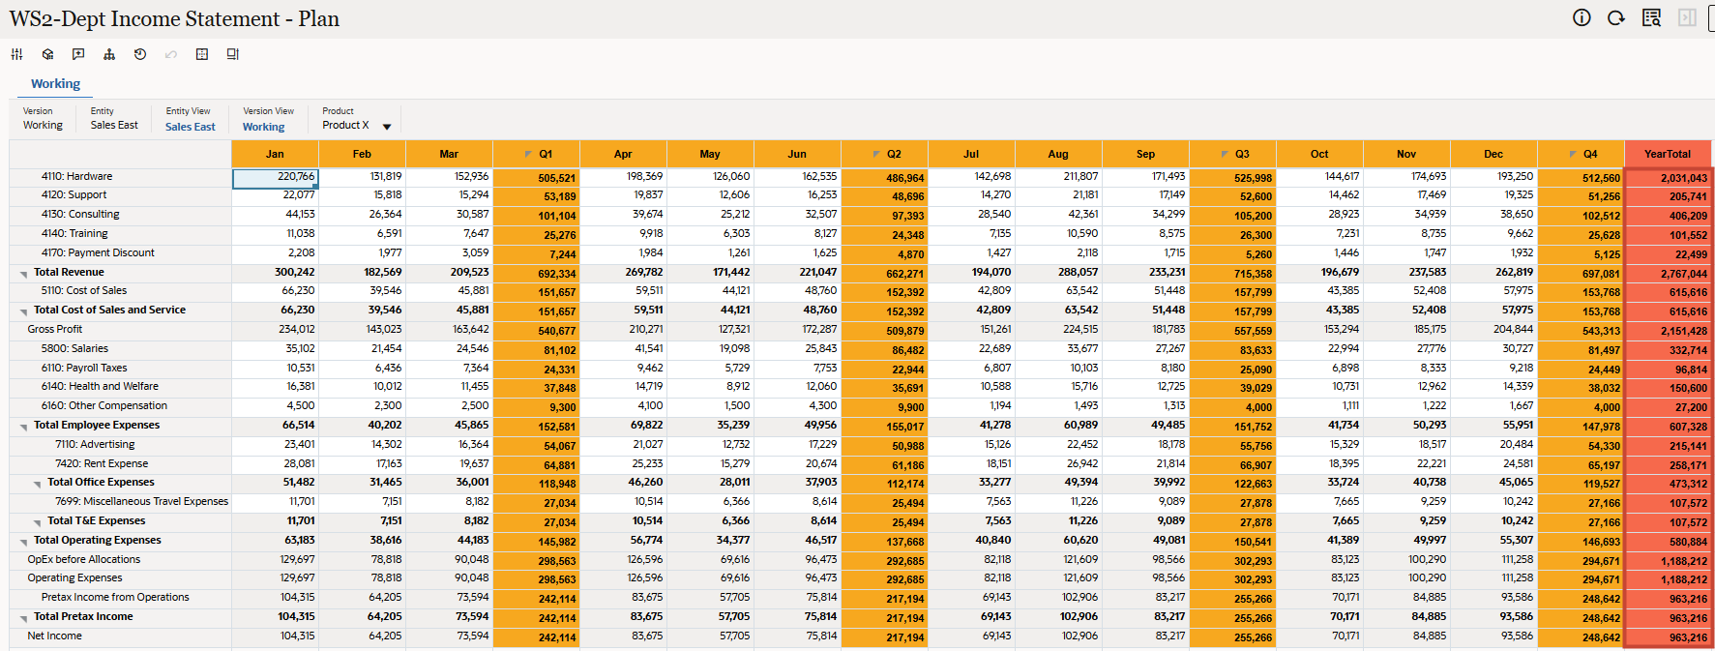
Task: Click the '4110: Hardware' row label
Action: click(76, 176)
